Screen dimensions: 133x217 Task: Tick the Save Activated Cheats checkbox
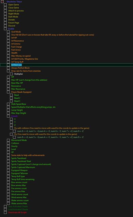[5, 206]
